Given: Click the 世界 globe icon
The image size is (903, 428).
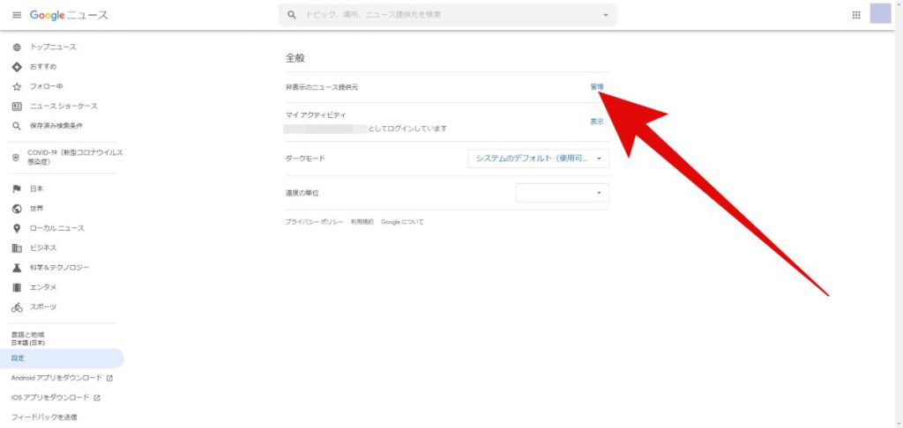Looking at the screenshot, I should (17, 208).
